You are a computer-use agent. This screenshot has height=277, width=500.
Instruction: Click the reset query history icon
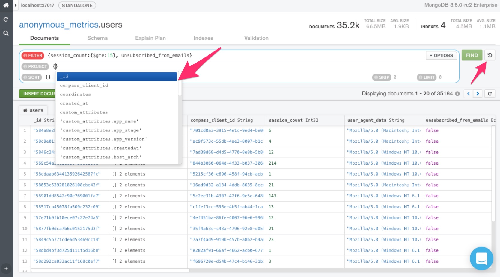click(x=490, y=55)
